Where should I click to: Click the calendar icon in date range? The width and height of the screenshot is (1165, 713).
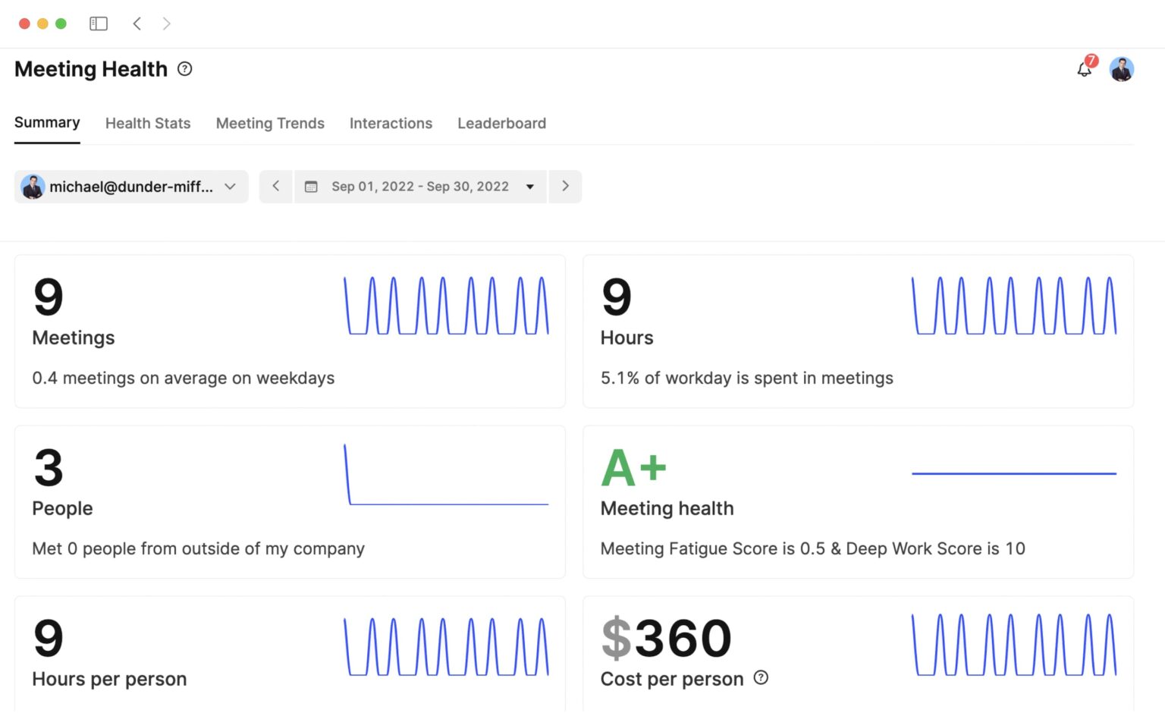click(x=311, y=187)
